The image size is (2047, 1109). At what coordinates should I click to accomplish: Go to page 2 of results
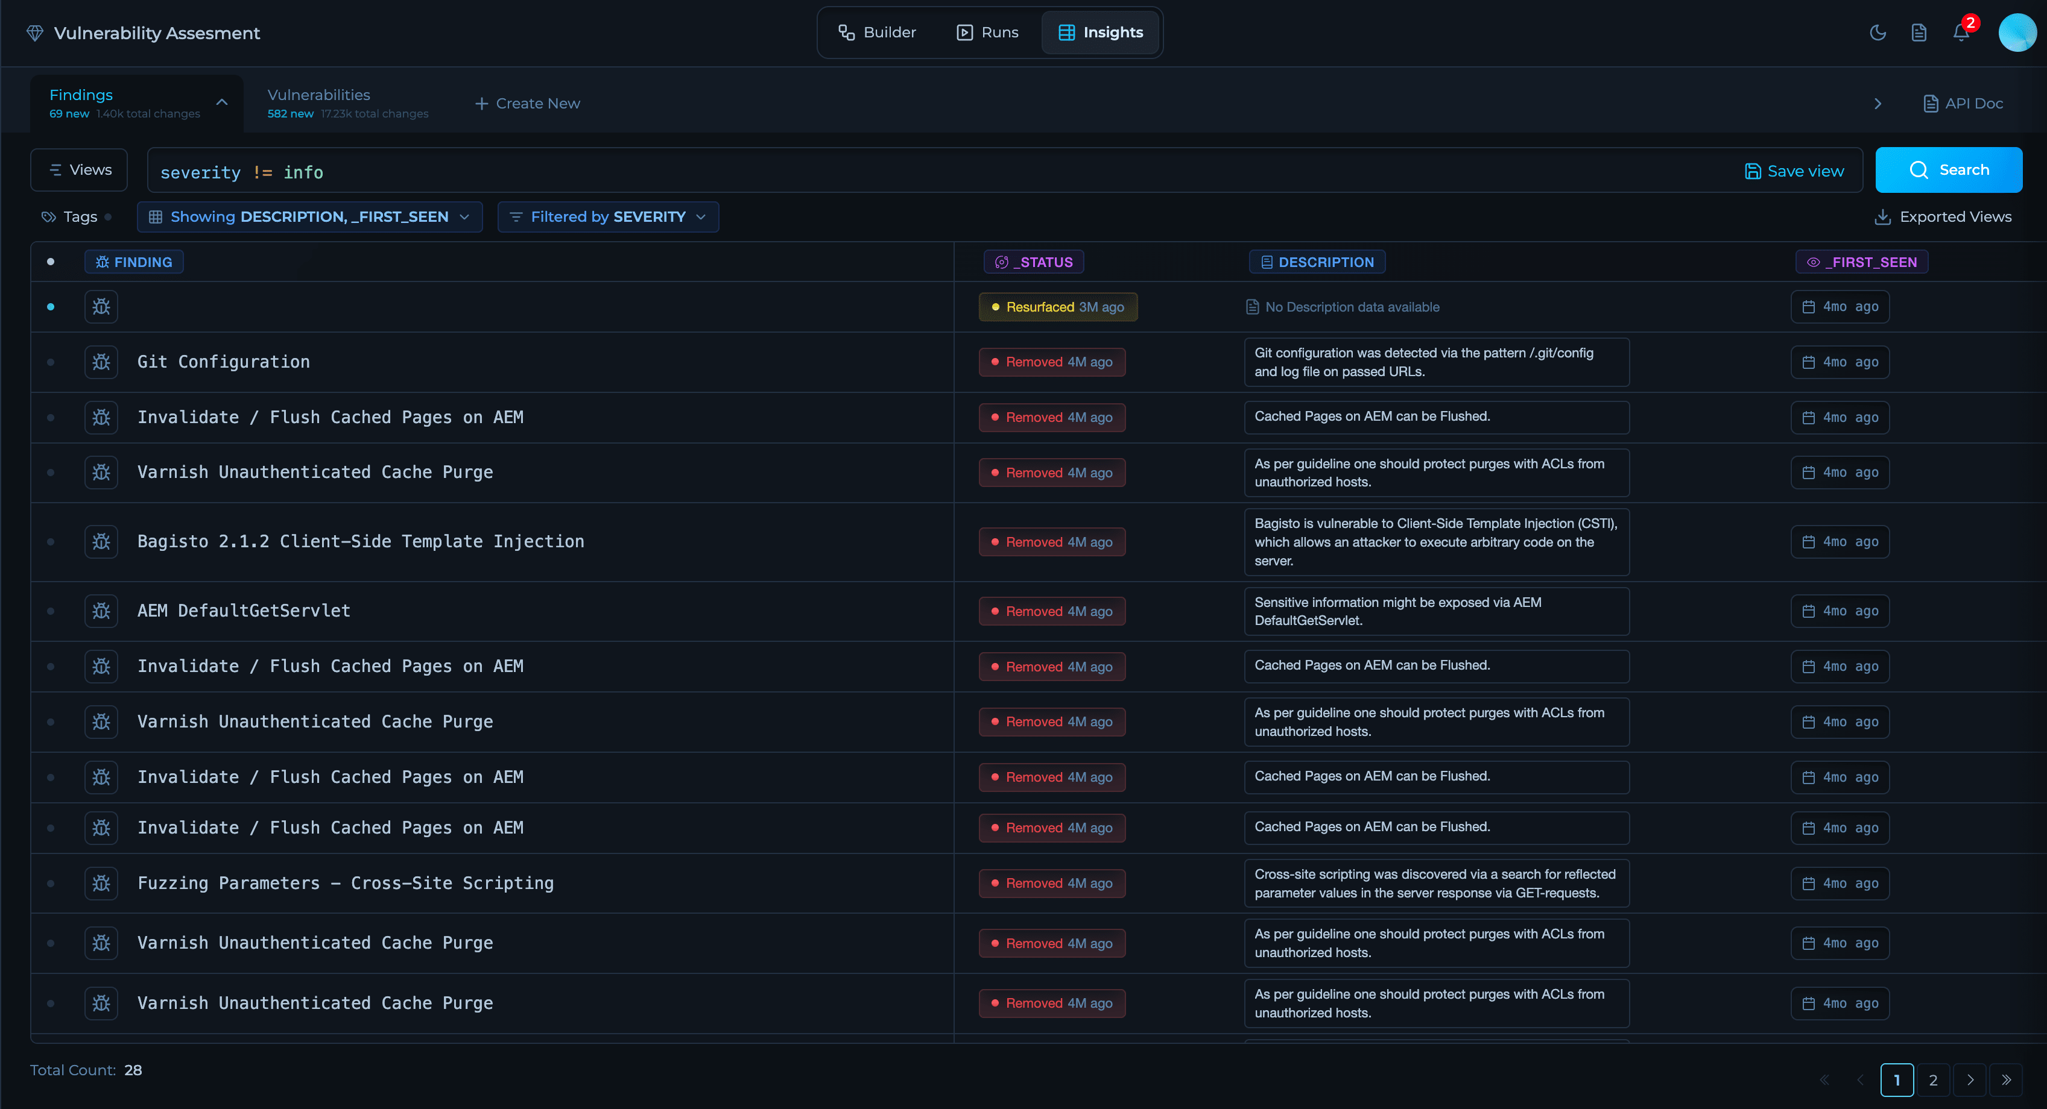(x=1932, y=1079)
